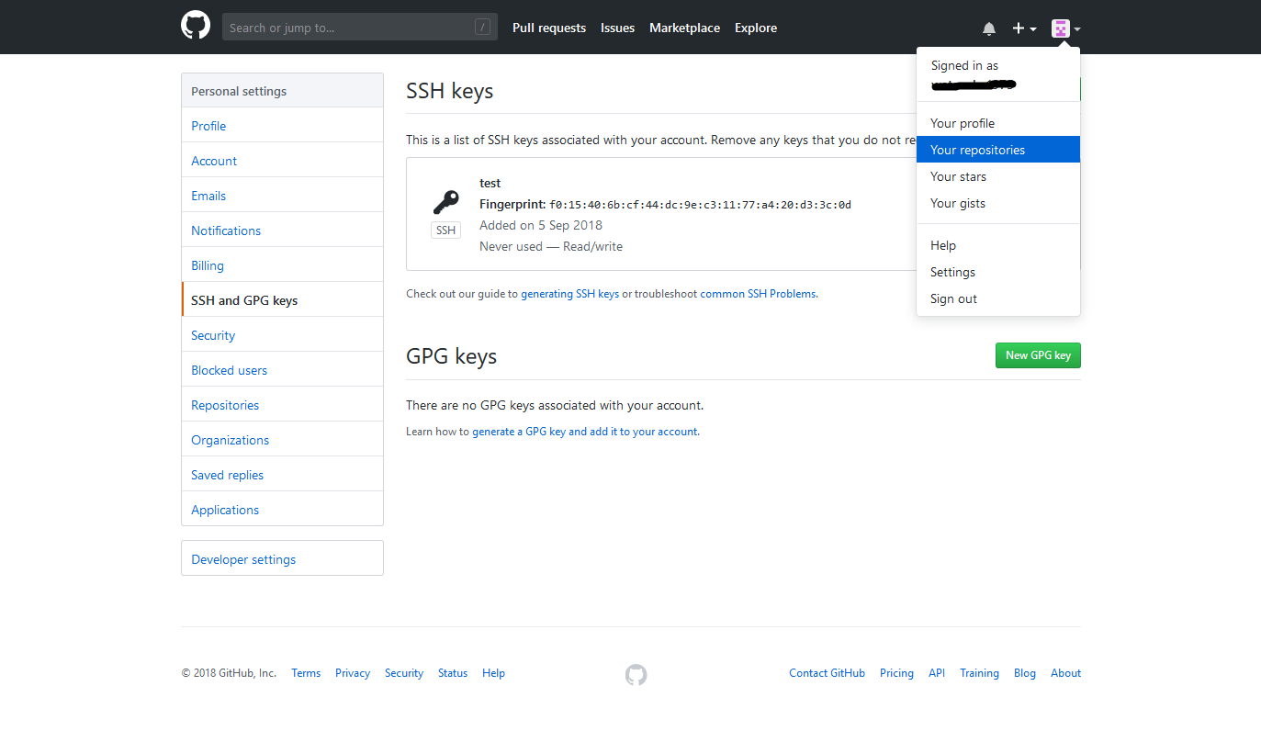1261x731 pixels.
Task: Focus the Search or jump to field
Action: pos(349,28)
